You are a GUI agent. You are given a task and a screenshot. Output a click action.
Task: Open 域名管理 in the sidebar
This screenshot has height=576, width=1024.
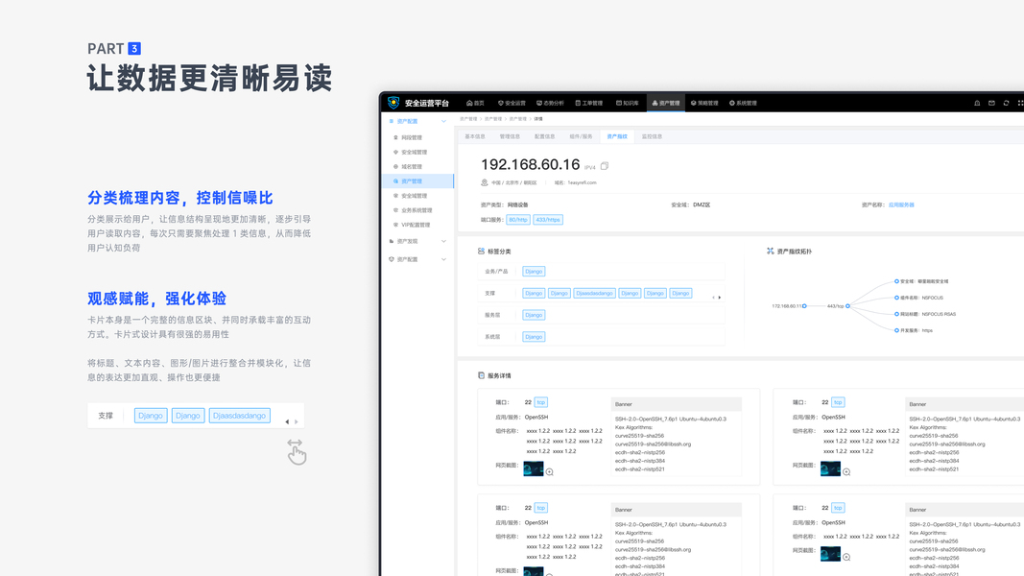(412, 166)
